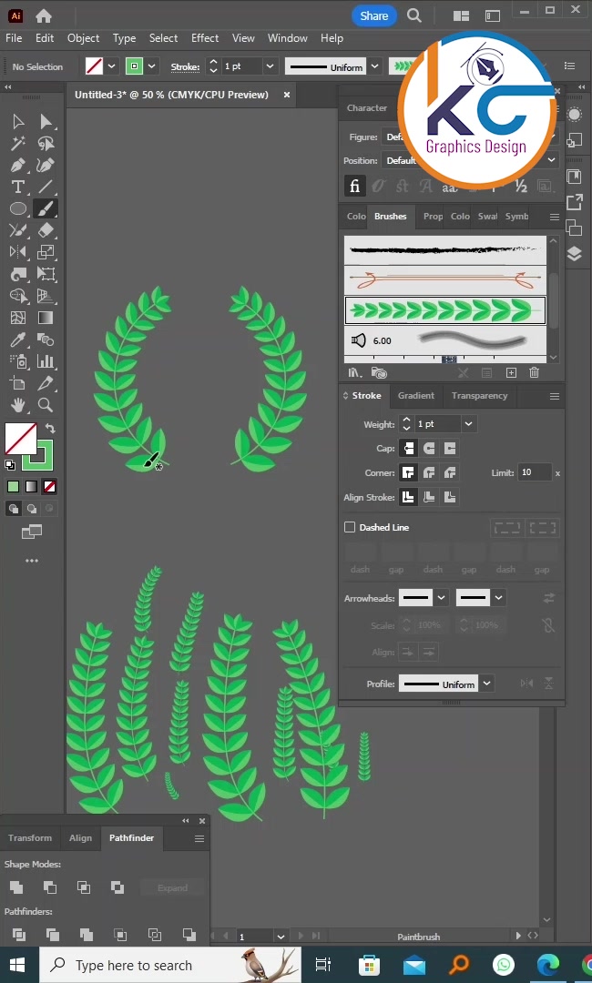Open Profile dropdown in Stroke panel
Screen dimensions: 592x983
486,684
